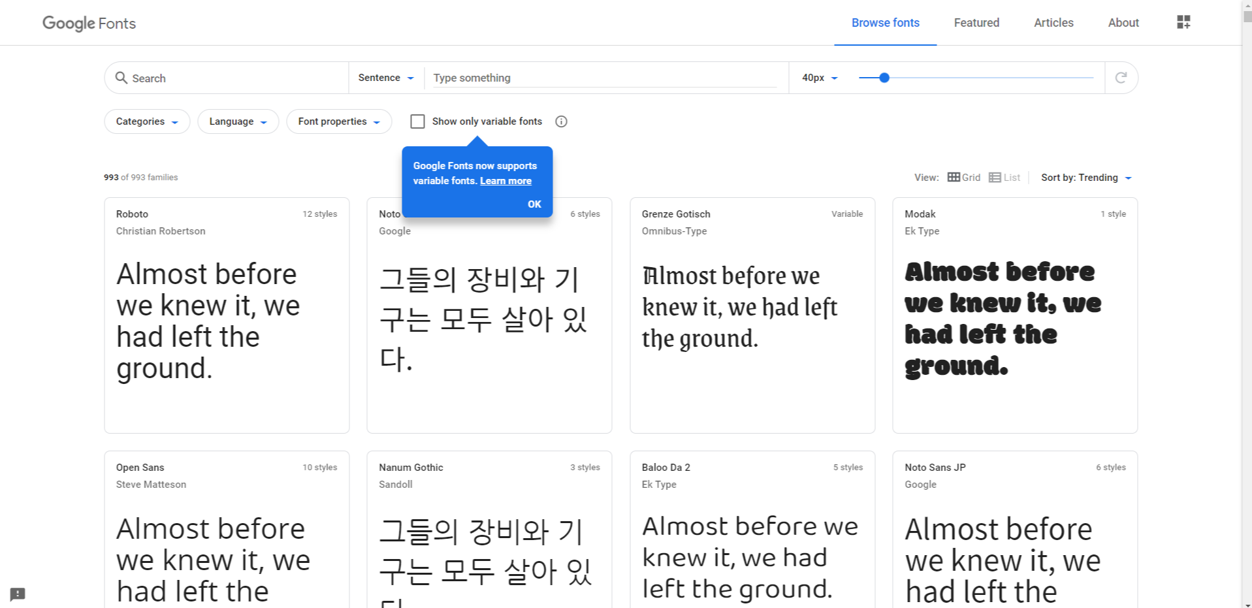Click the 10 styles label on Open Sans
Screen dimensions: 1252x608
click(x=320, y=468)
